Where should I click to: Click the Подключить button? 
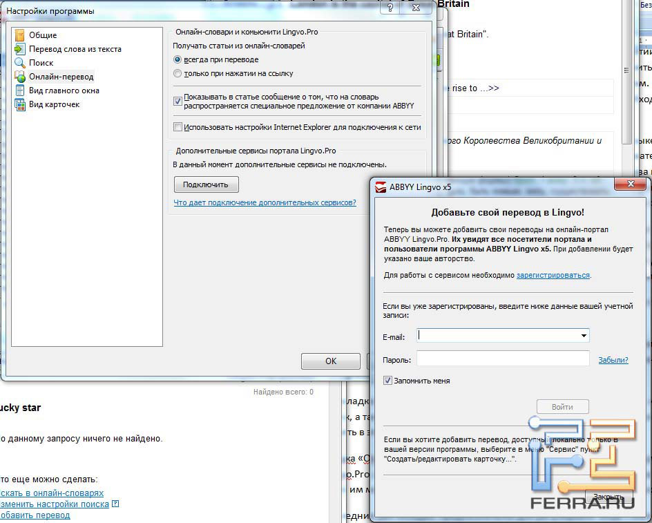point(207,184)
